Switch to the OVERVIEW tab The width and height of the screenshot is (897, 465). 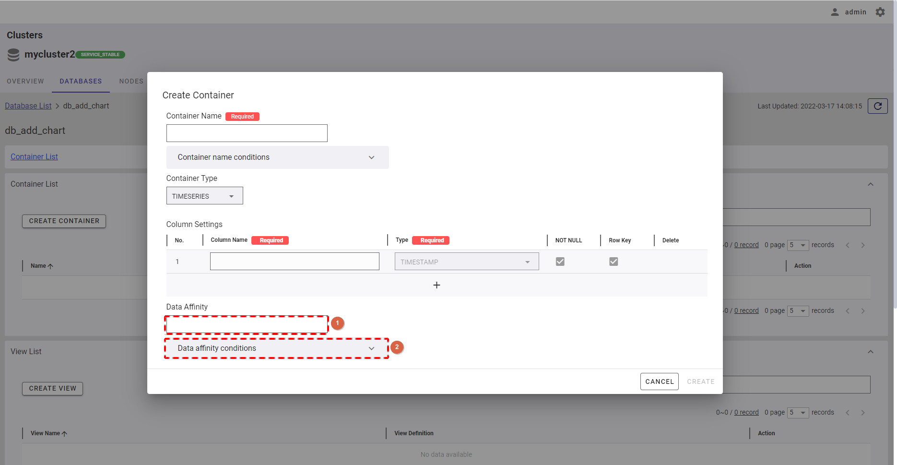coord(25,81)
